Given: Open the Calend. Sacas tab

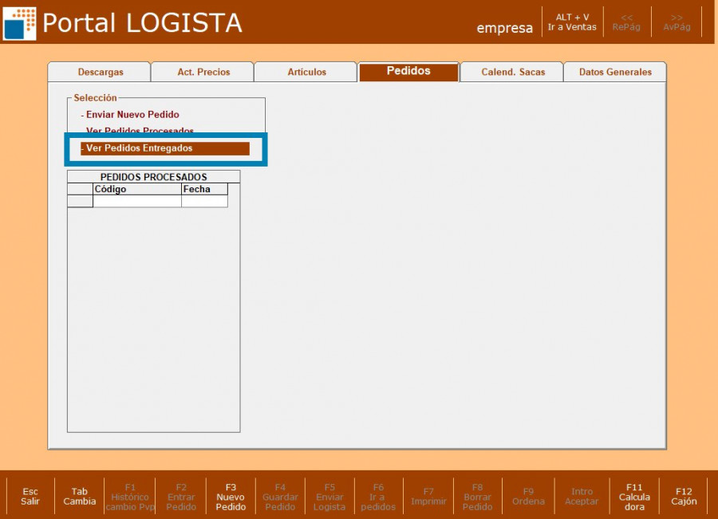Looking at the screenshot, I should [x=513, y=73].
